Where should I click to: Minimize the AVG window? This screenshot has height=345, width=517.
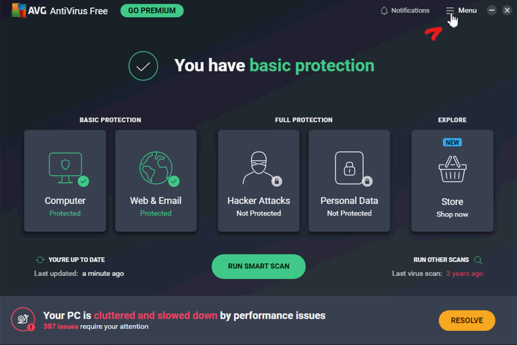click(492, 10)
